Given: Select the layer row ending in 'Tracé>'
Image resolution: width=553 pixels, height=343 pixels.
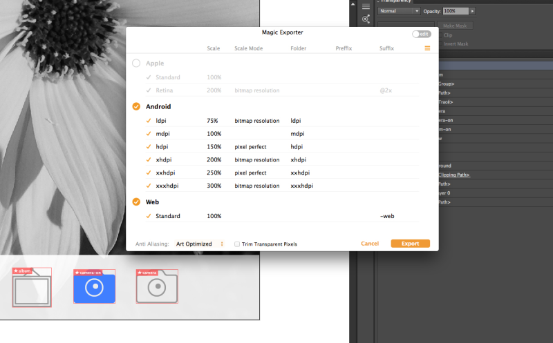Looking at the screenshot, I should [496, 101].
